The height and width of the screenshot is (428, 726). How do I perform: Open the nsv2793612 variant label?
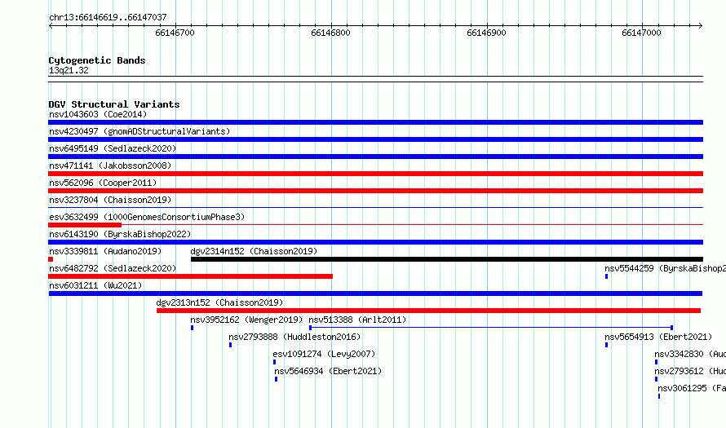(690, 371)
